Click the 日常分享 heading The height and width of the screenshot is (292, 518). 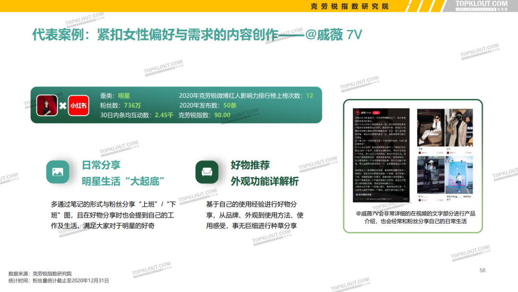[101, 165]
